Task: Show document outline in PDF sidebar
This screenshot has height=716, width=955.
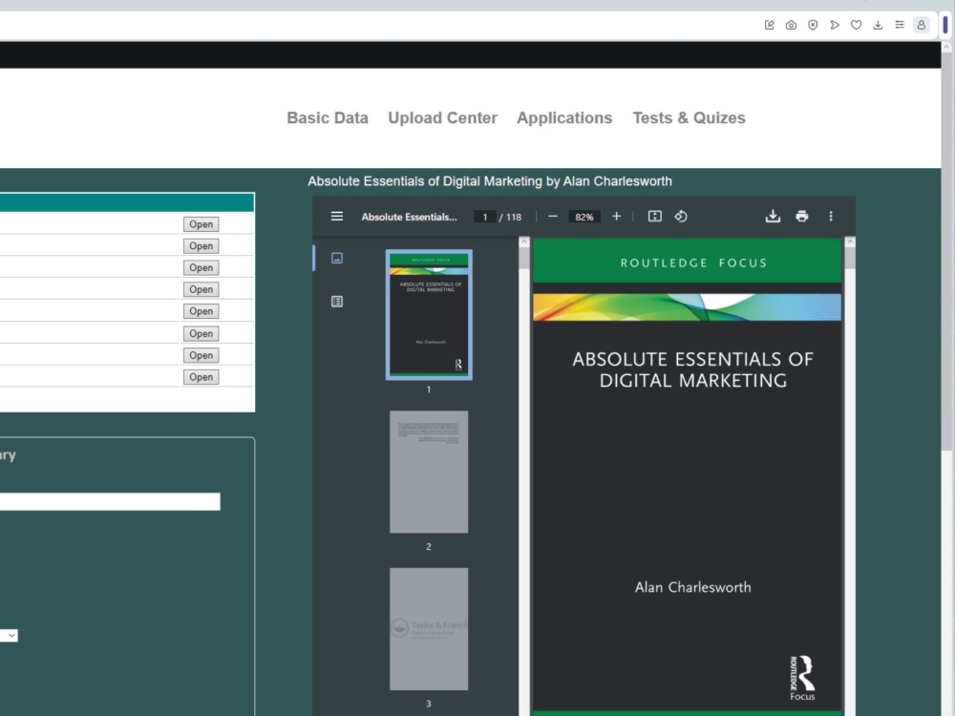Action: pyautogui.click(x=337, y=302)
